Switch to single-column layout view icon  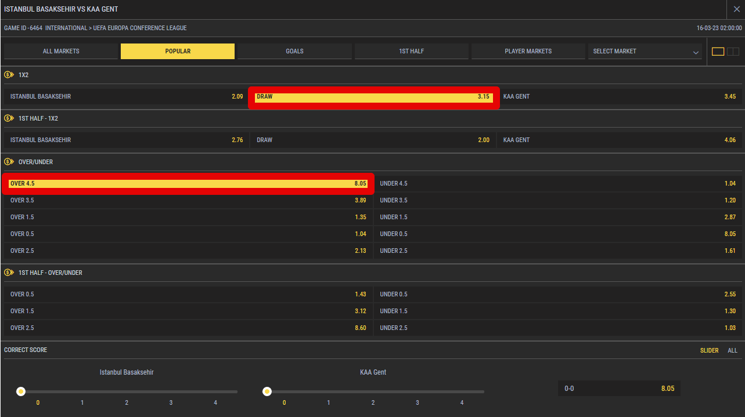718,52
